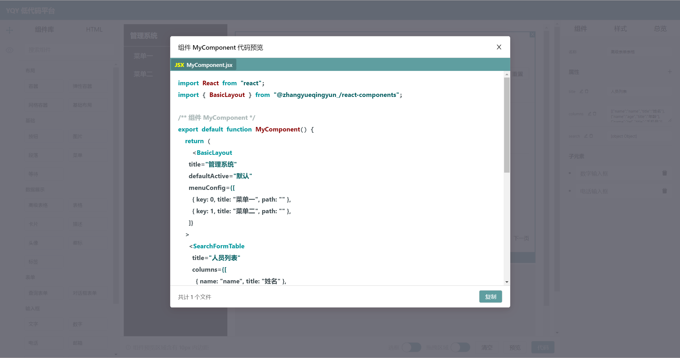This screenshot has width=680, height=358.
Task: Delete the title property
Action: [586, 91]
